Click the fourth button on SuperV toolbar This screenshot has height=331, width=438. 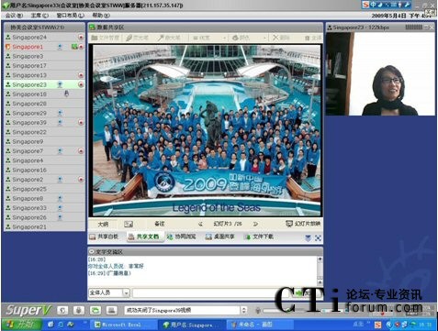tap(111, 311)
